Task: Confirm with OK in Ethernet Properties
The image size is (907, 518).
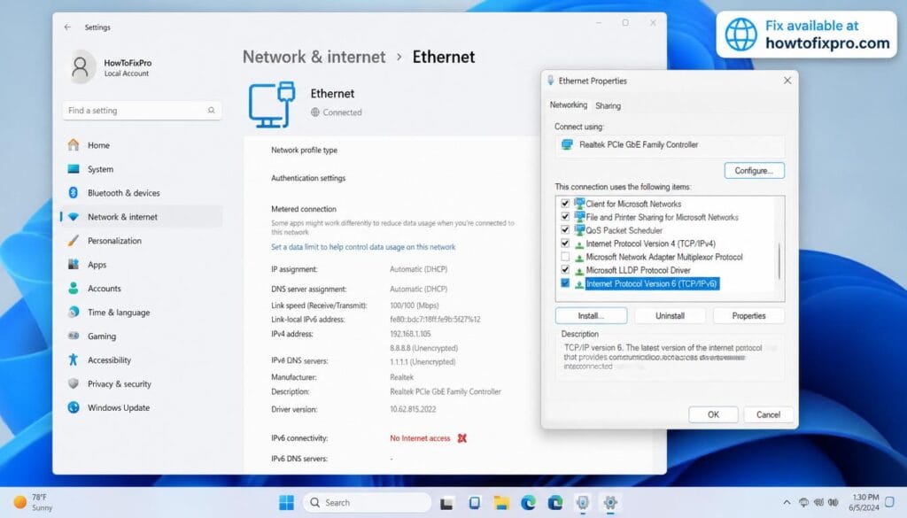Action: coord(713,414)
